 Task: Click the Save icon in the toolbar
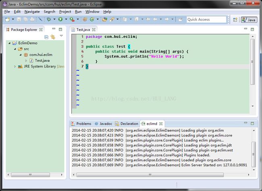[x=19, y=19]
